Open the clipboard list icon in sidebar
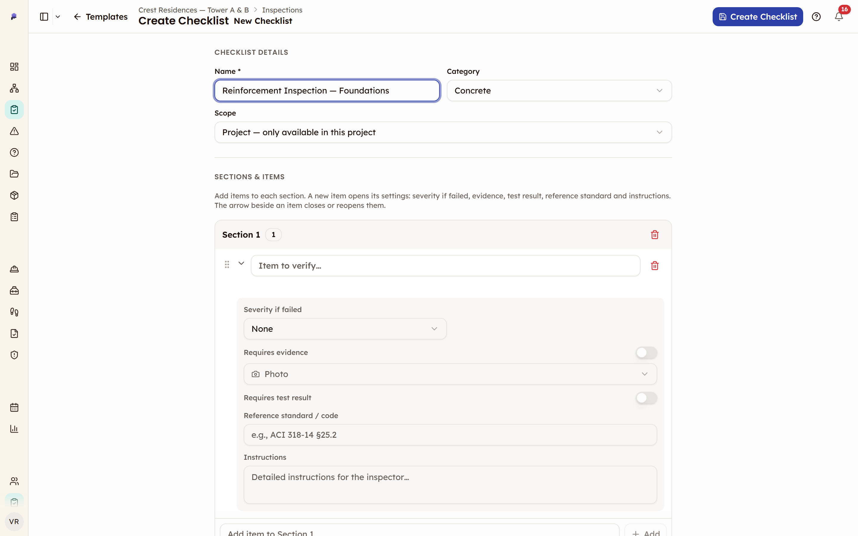The height and width of the screenshot is (536, 858). click(14, 217)
